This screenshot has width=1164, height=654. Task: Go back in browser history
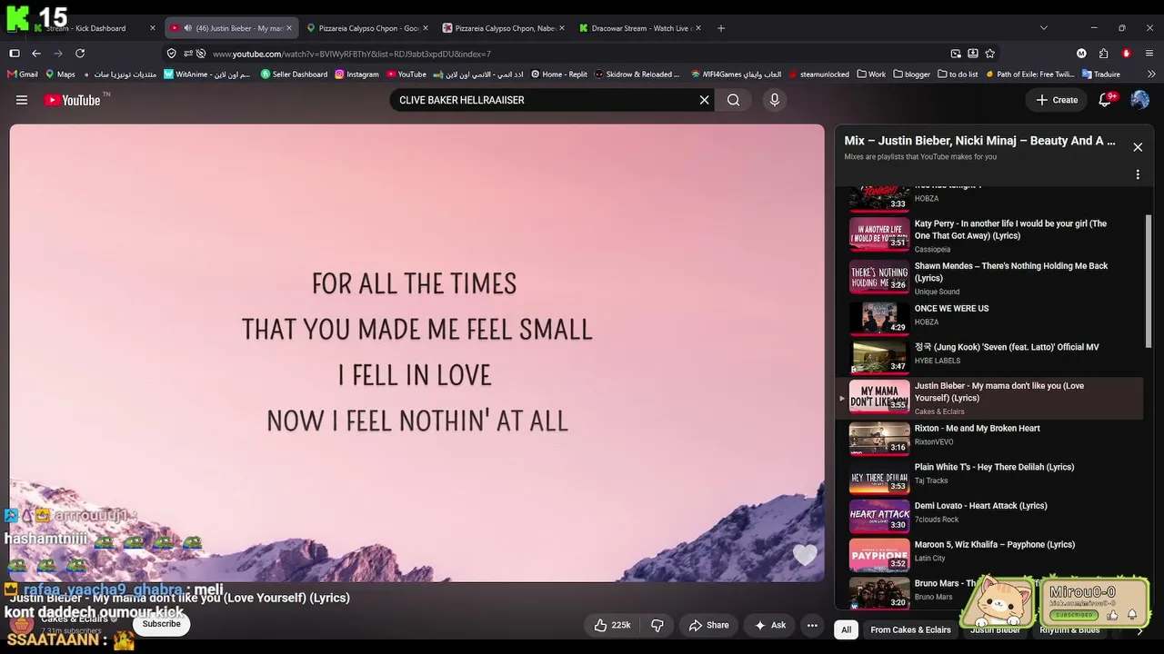pyautogui.click(x=36, y=54)
